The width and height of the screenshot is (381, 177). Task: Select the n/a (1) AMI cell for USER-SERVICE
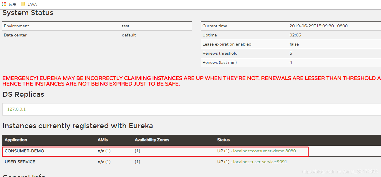pyautogui.click(x=104, y=162)
